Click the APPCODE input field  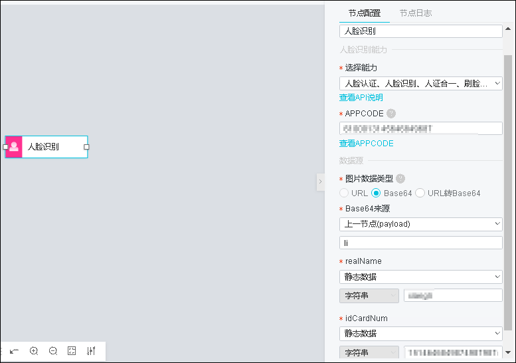pos(420,128)
